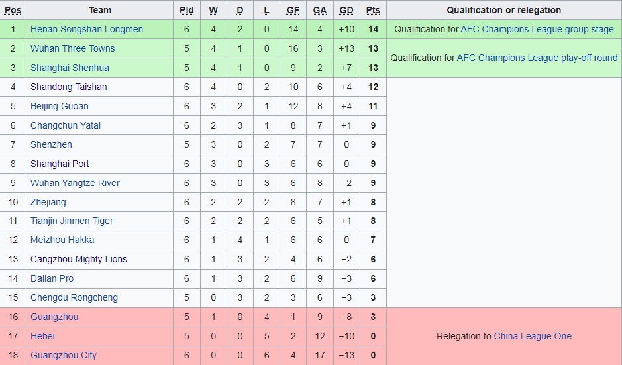The width and height of the screenshot is (622, 365).
Task: Click the Wuhan Three Towns link
Action: 72,48
